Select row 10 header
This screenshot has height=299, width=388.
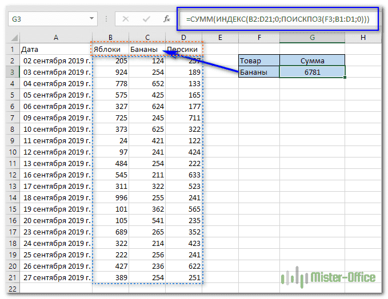coord(13,152)
